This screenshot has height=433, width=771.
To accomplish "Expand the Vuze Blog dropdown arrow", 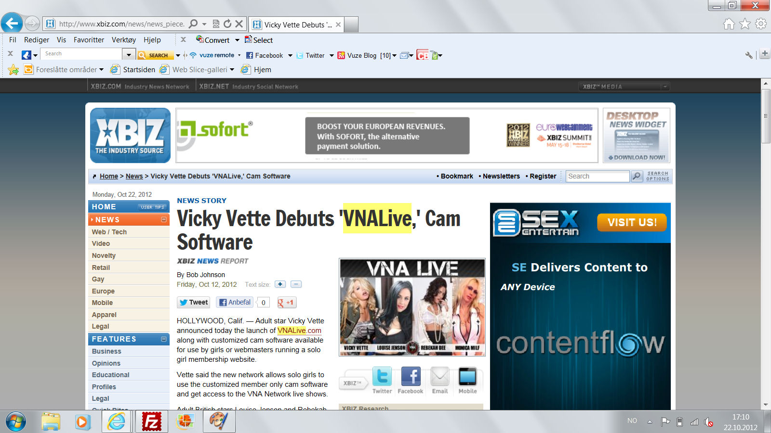I will tap(394, 56).
